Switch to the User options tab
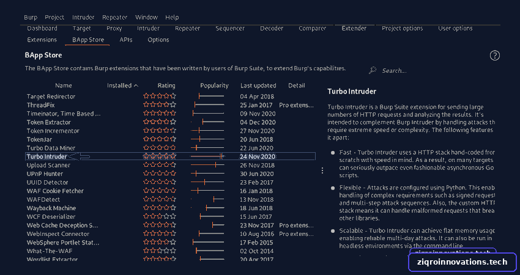520x275 pixels. pos(455,29)
